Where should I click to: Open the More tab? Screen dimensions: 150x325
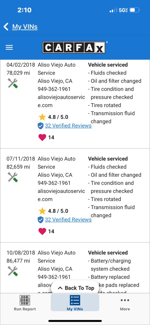point(125,303)
